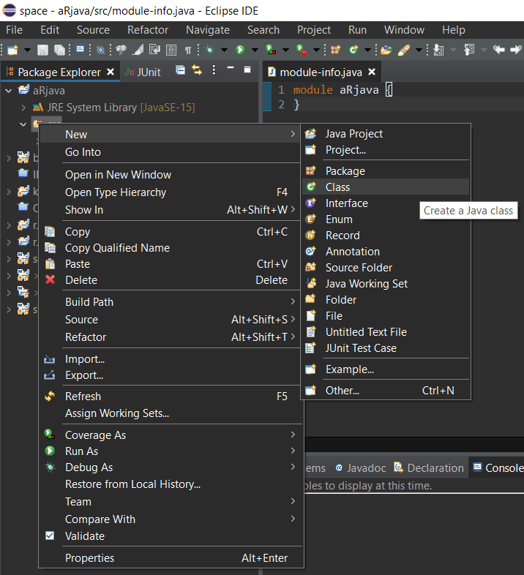Screen dimensions: 524x575
Task: Select Interface in the New submenu
Action: click(x=386, y=203)
